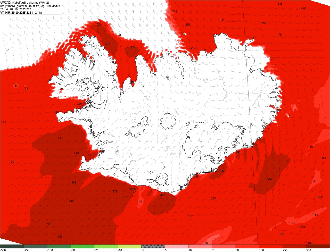Click the flux value '274' off the north coast
330x252 pixels.
pos(133,47)
